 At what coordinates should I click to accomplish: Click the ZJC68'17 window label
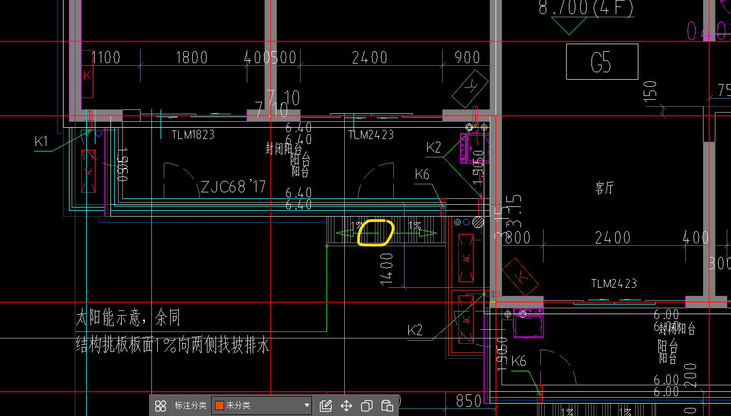click(x=233, y=187)
